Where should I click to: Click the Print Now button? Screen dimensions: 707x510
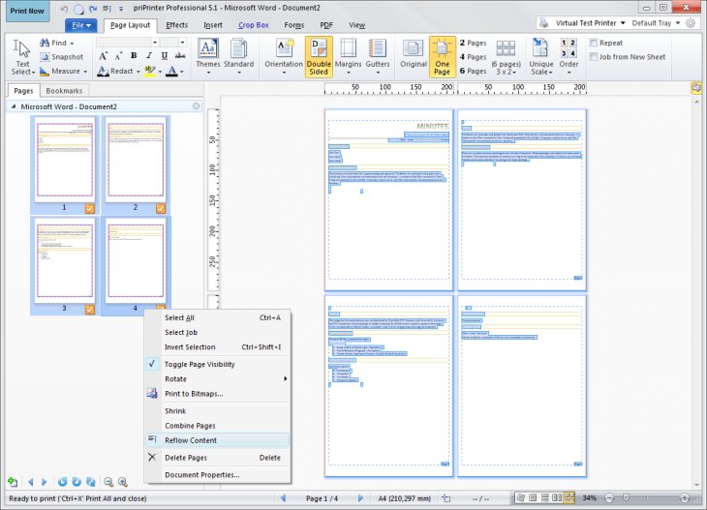(x=27, y=11)
